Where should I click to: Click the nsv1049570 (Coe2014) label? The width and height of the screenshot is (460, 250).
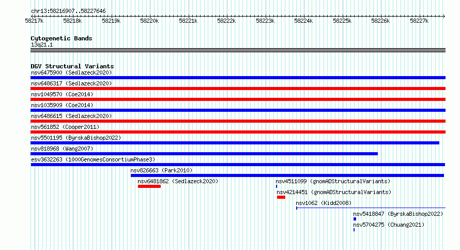coord(62,94)
